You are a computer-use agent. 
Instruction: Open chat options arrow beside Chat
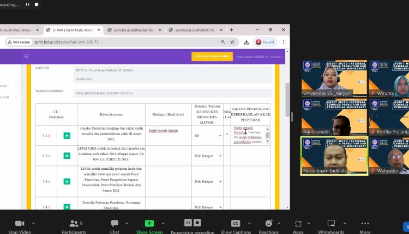127,223
